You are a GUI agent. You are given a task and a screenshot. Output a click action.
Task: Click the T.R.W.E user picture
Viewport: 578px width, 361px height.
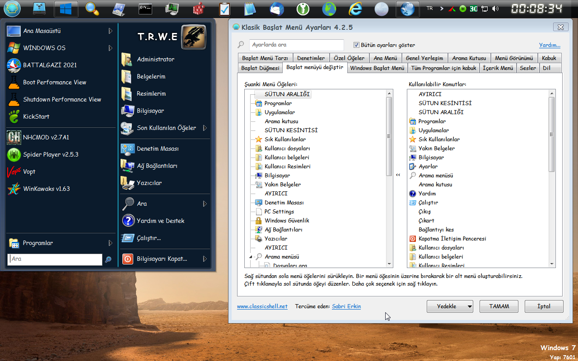click(x=194, y=37)
